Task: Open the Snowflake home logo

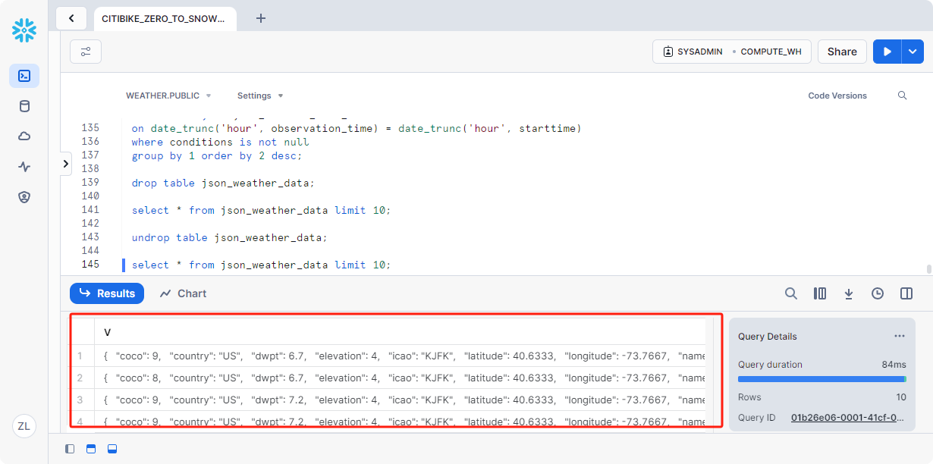Action: [x=24, y=30]
